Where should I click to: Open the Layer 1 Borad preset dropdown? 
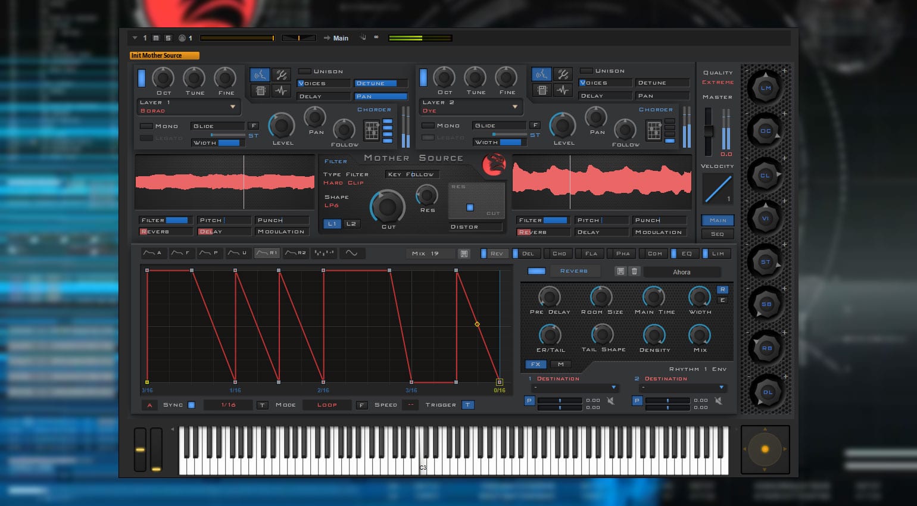pyautogui.click(x=232, y=107)
